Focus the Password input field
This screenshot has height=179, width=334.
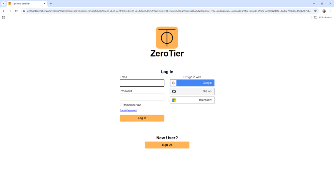(x=142, y=97)
